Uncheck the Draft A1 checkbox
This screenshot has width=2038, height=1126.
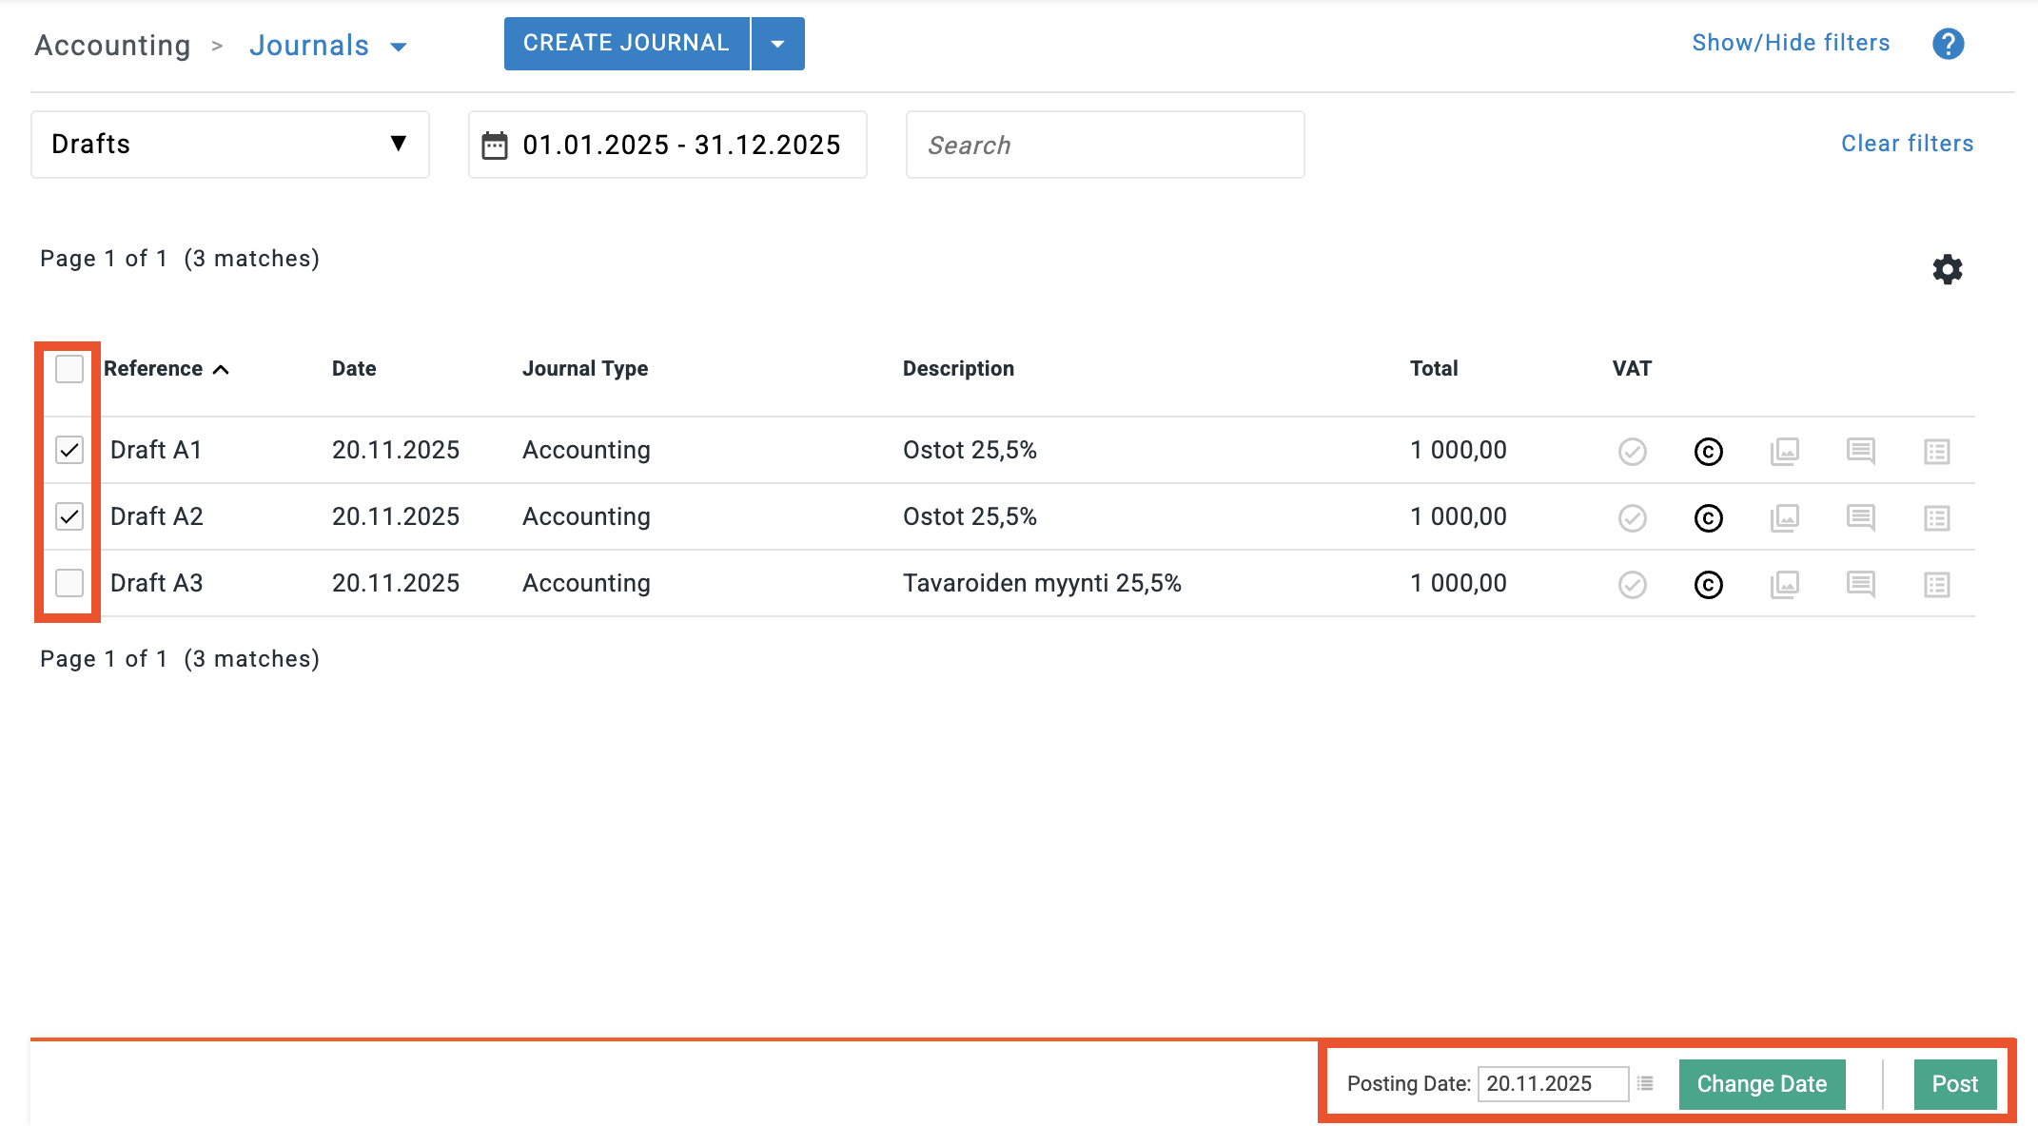69,450
